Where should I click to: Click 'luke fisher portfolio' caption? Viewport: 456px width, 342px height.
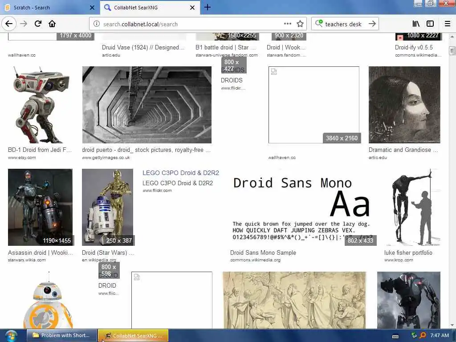pos(408,253)
